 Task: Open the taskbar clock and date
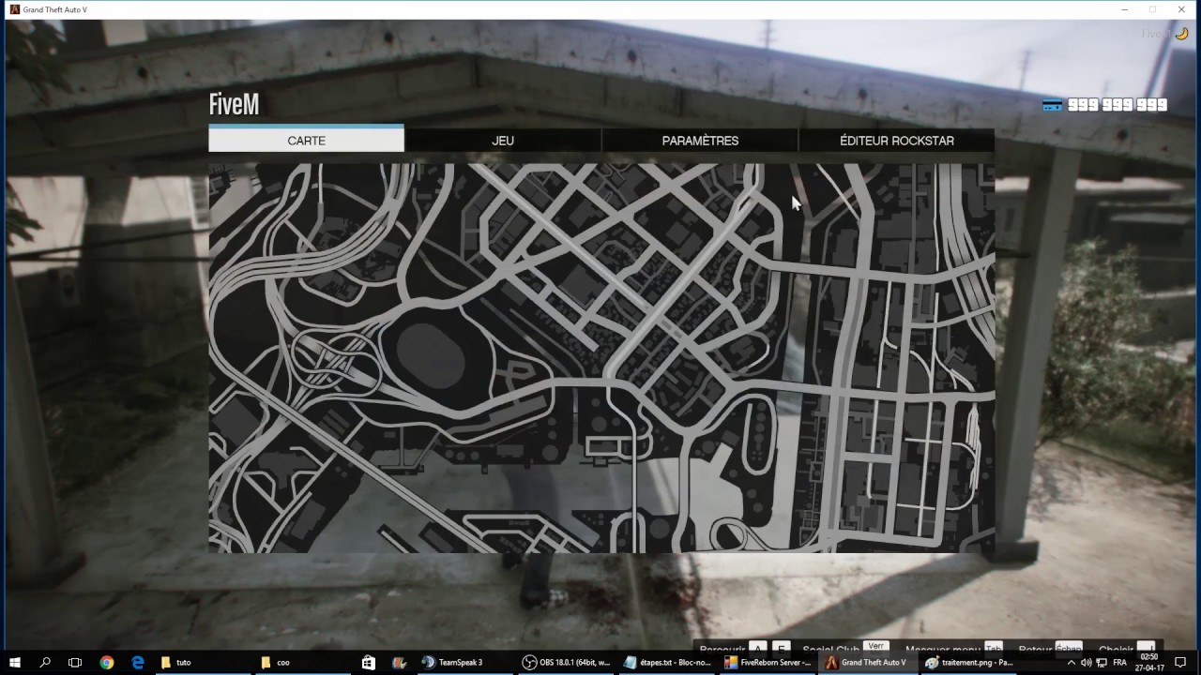[1149, 662]
